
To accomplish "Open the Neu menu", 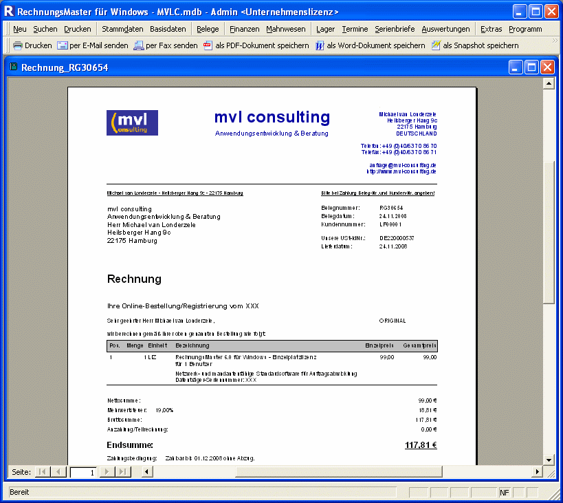I will pos(20,29).
